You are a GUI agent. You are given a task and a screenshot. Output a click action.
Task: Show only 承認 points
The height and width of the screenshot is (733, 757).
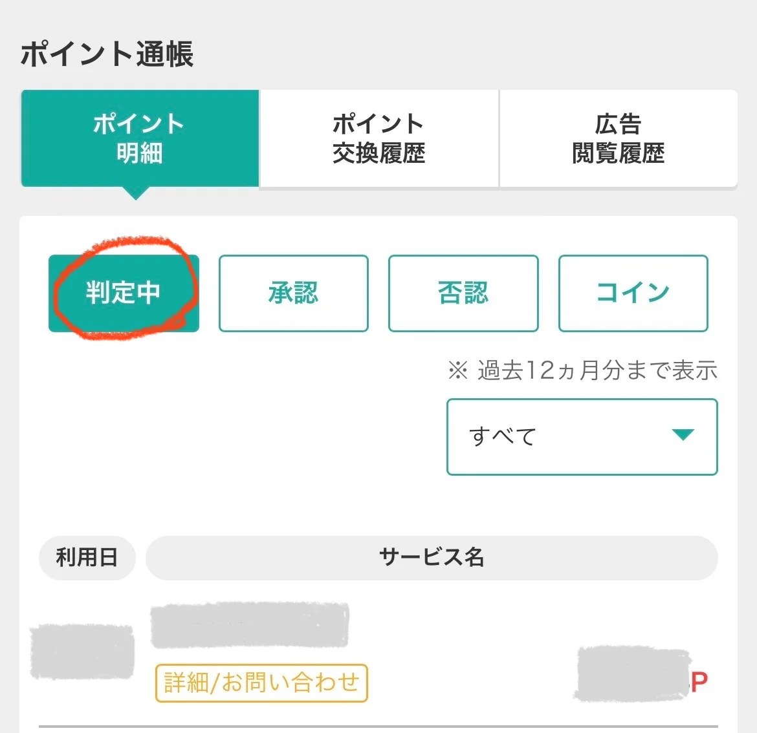pyautogui.click(x=293, y=293)
